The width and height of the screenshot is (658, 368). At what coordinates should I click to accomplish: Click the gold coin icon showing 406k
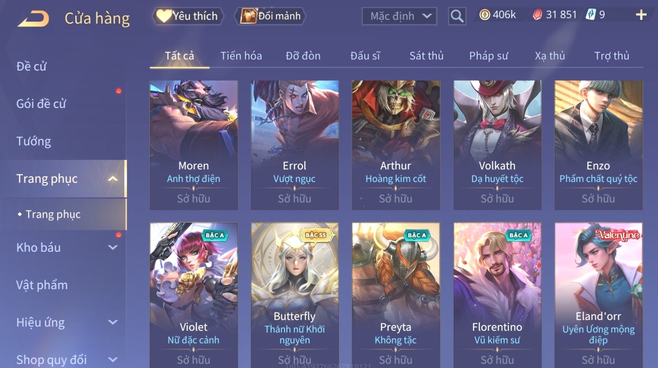(x=485, y=15)
